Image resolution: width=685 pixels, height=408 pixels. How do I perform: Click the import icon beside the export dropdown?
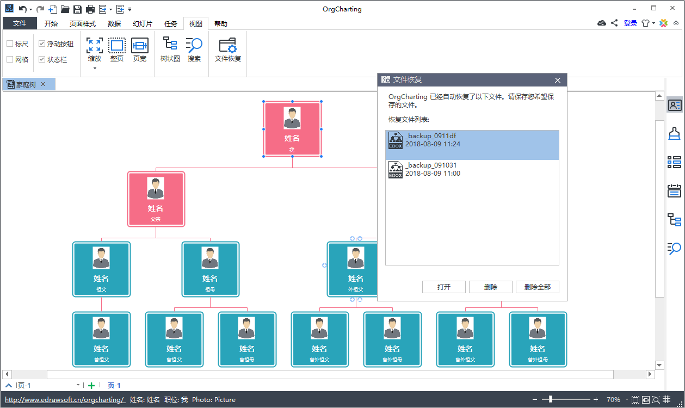pos(120,9)
